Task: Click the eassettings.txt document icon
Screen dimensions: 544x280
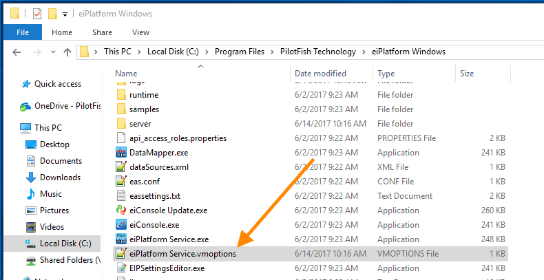Action: coord(121,196)
